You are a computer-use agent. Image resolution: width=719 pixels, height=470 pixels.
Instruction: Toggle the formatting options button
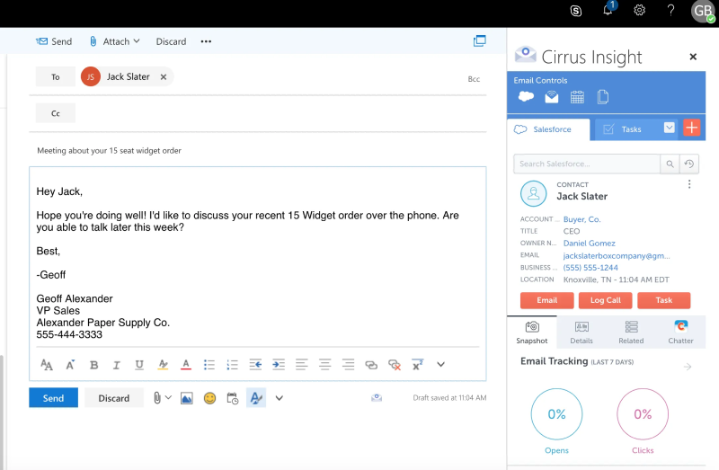(x=256, y=397)
